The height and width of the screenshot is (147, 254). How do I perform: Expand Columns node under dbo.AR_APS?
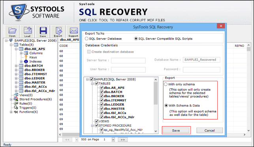[x=21, y=53]
